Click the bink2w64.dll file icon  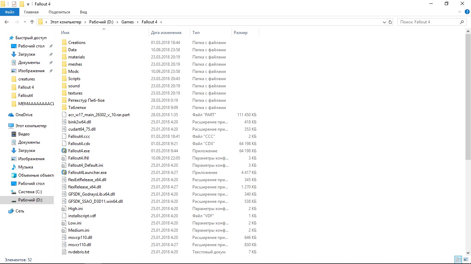pyautogui.click(x=64, y=122)
